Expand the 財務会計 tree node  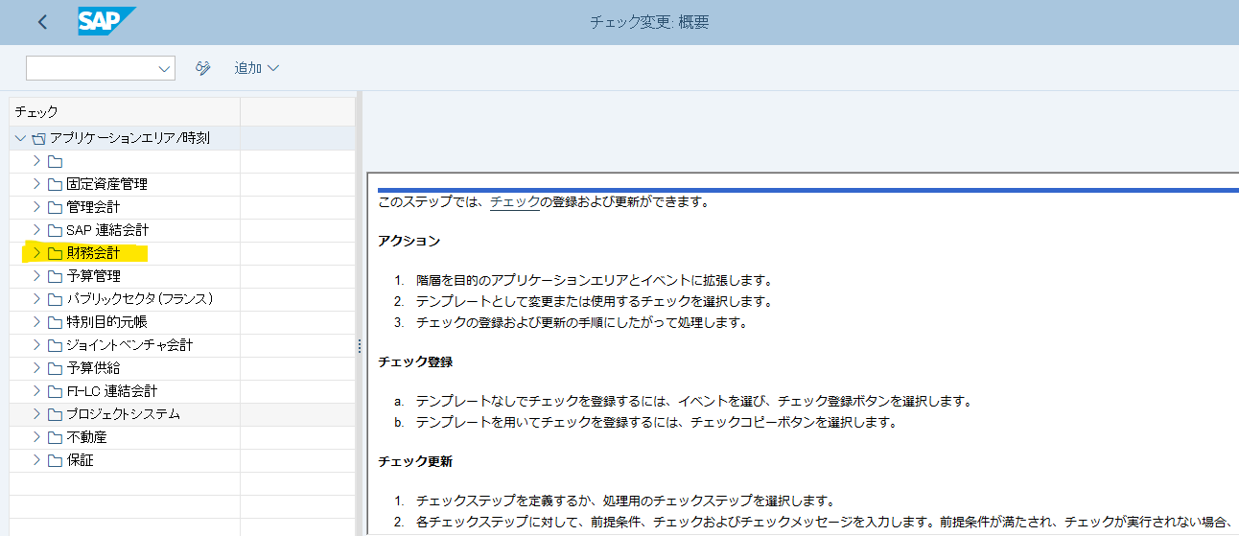(x=36, y=253)
